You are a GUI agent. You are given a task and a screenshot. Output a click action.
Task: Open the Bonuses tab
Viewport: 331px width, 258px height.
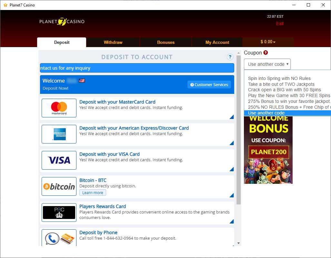point(166,42)
